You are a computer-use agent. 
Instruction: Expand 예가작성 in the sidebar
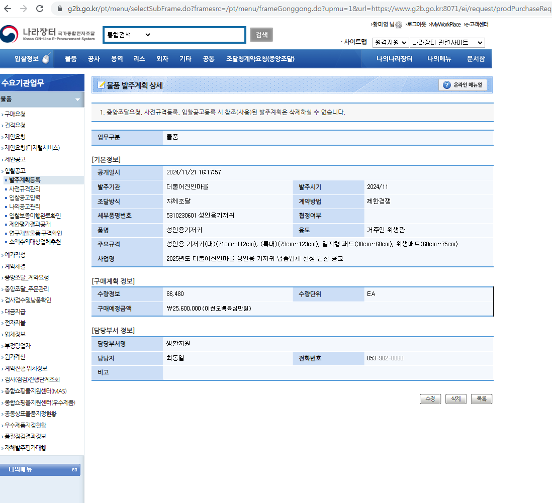point(15,255)
